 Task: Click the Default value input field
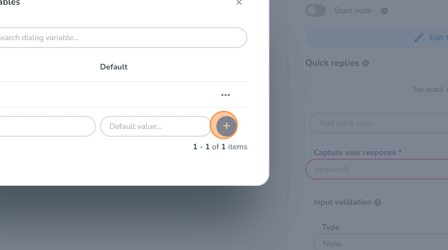[155, 126]
